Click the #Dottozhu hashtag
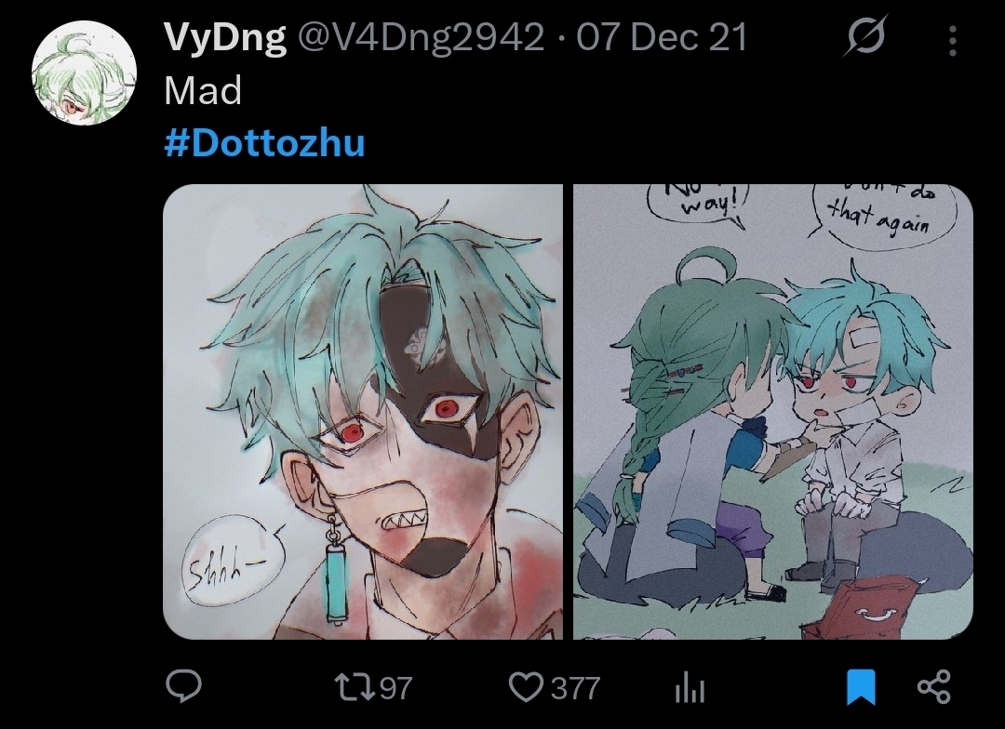 click(264, 143)
